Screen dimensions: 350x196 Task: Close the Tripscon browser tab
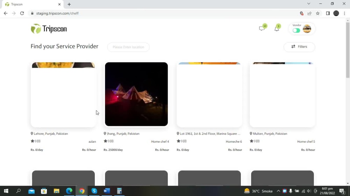coord(59,4)
